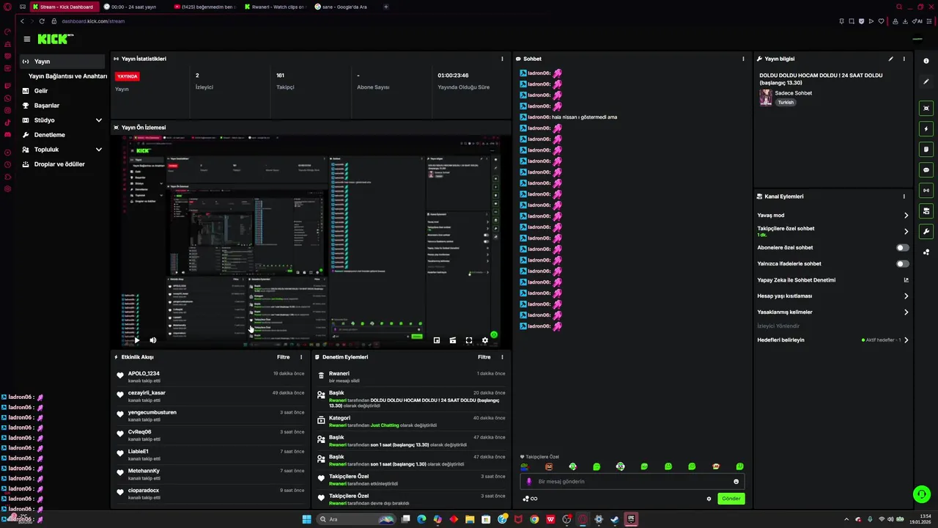Image resolution: width=938 pixels, height=528 pixels.
Task: Open Filtre in Etkinlik Akışı
Action: [x=284, y=357]
